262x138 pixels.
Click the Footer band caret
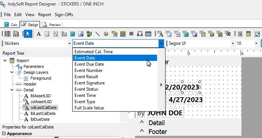(142, 131)
